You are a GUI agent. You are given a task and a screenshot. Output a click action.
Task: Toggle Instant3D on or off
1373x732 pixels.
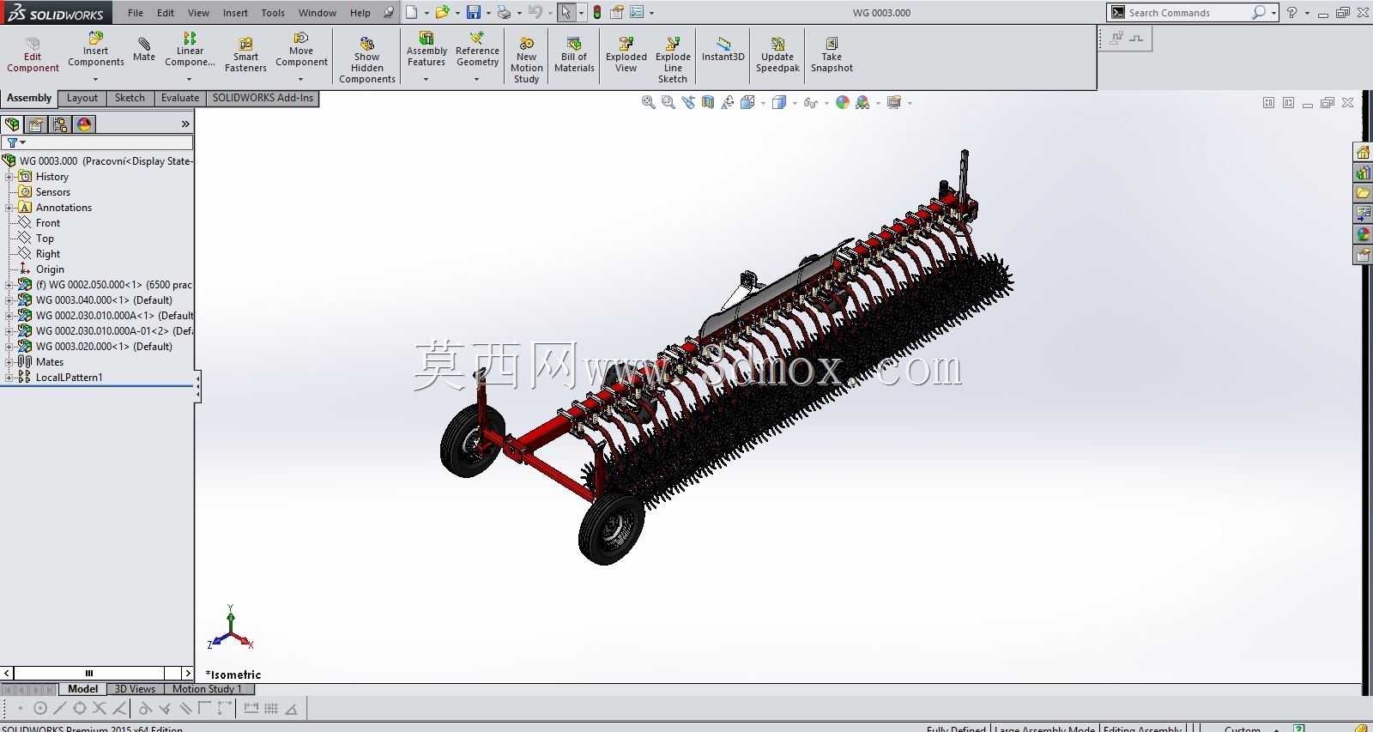pyautogui.click(x=723, y=50)
